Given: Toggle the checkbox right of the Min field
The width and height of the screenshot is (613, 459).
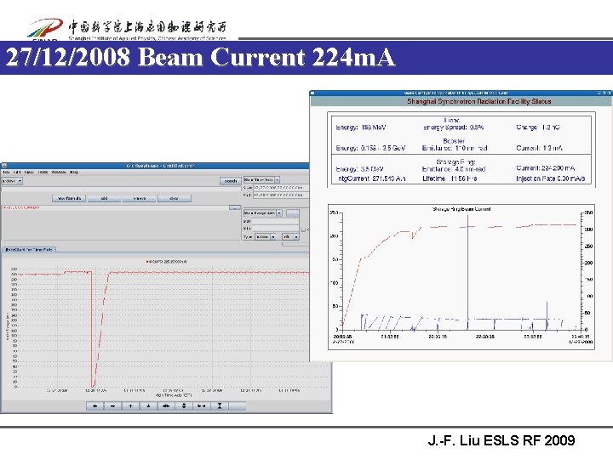Looking at the screenshot, I should (x=303, y=229).
